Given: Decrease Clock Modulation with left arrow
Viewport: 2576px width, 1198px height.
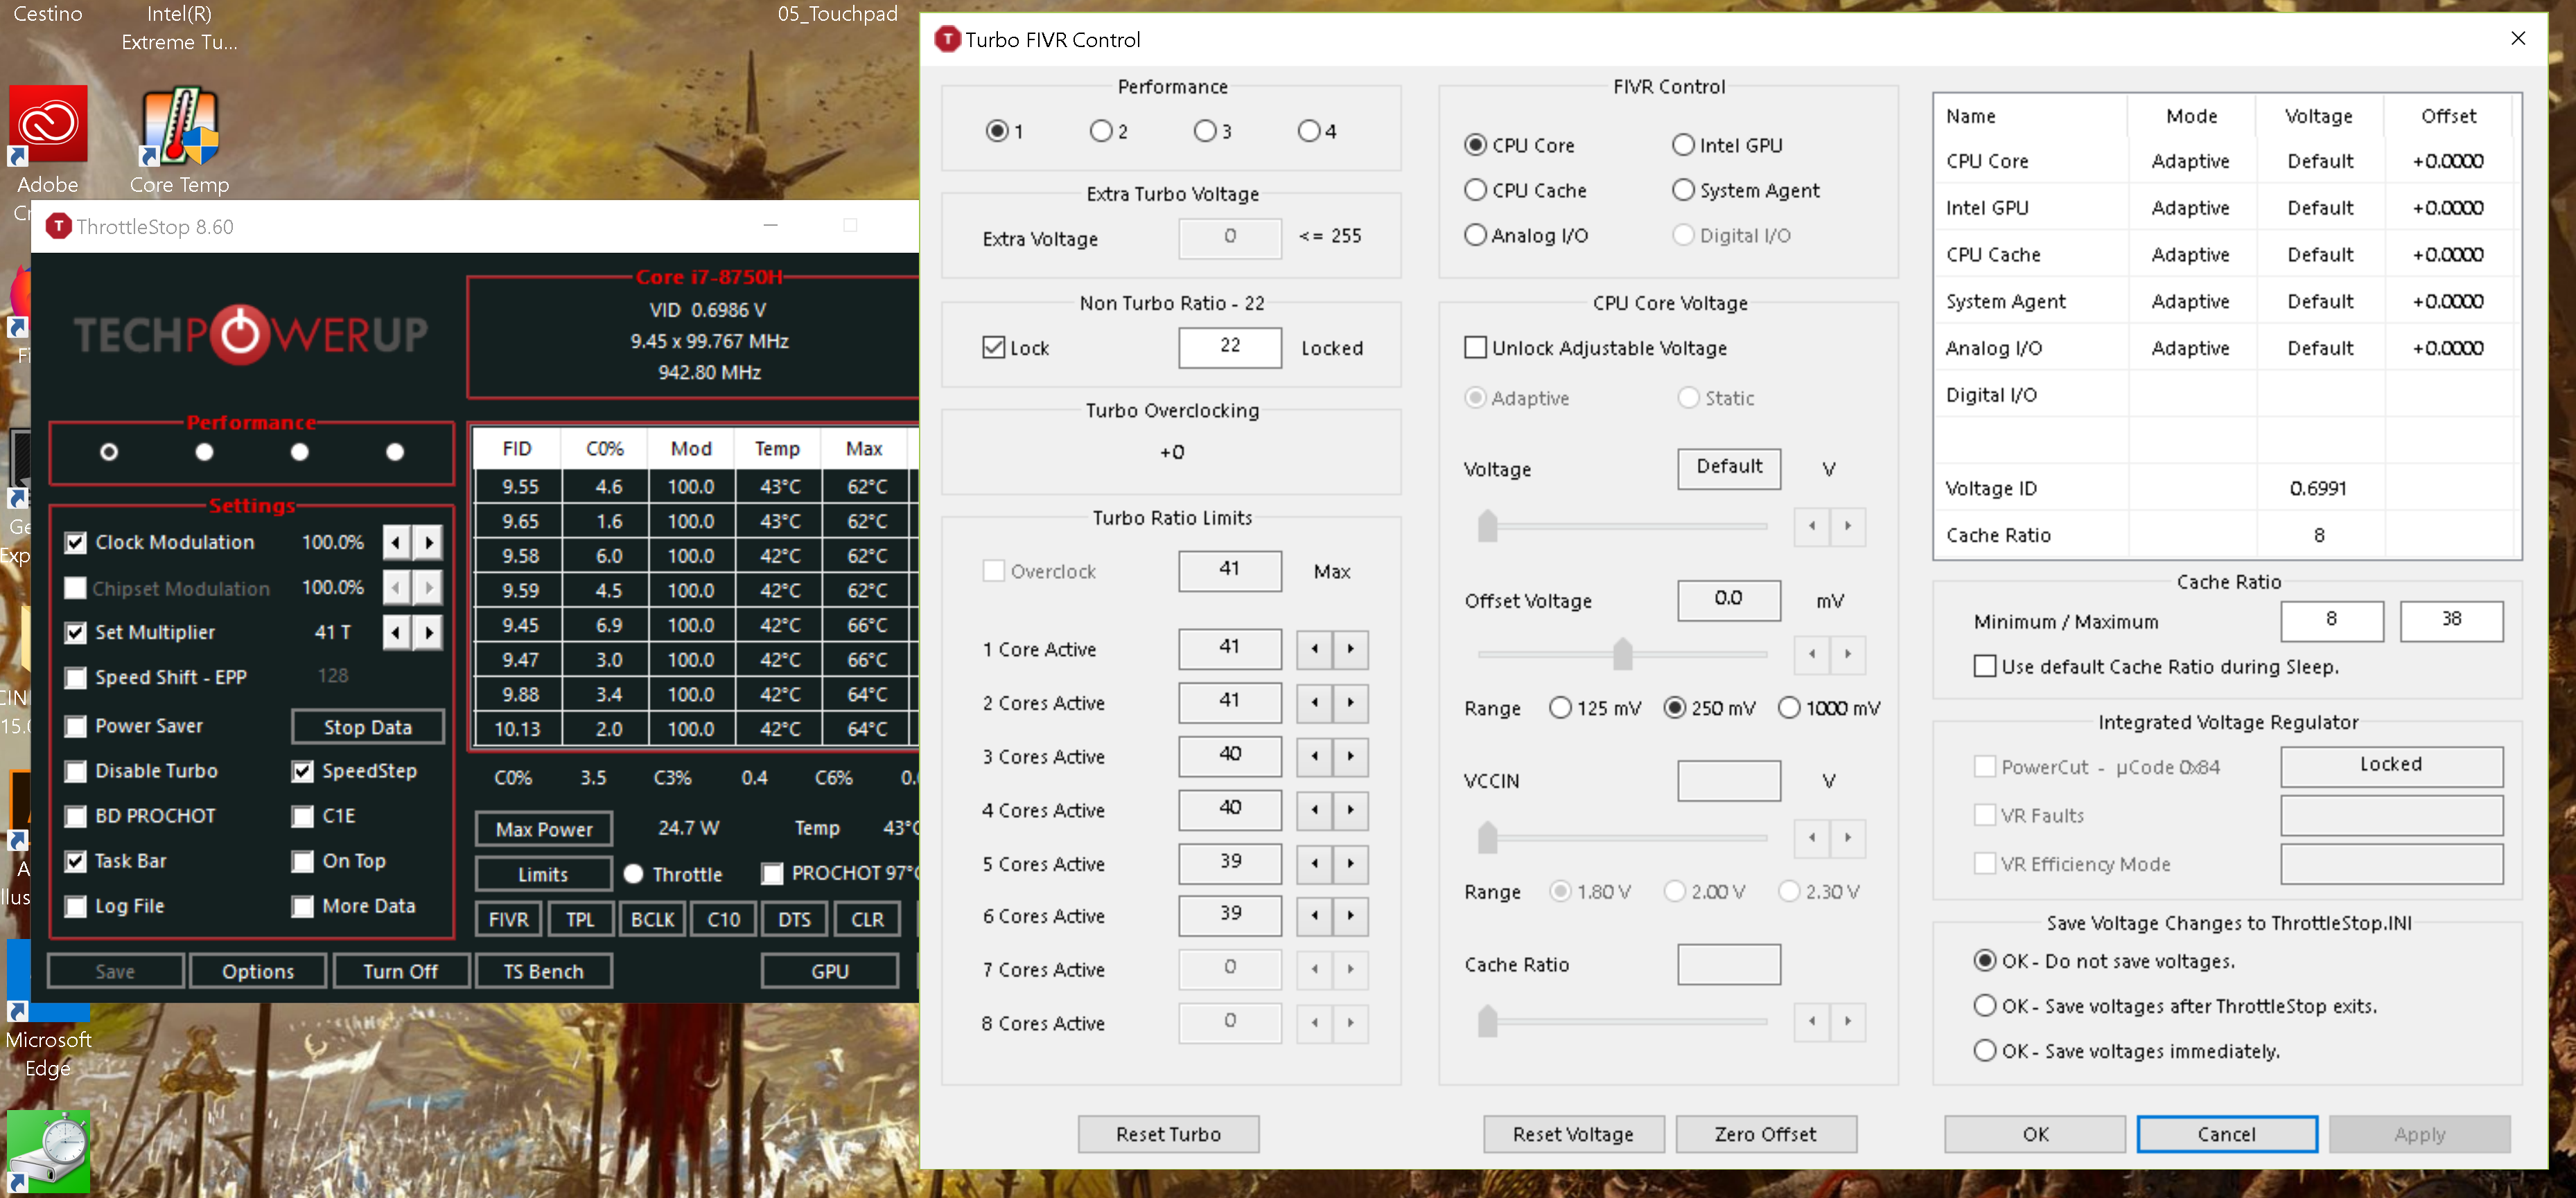Looking at the screenshot, I should [x=397, y=542].
